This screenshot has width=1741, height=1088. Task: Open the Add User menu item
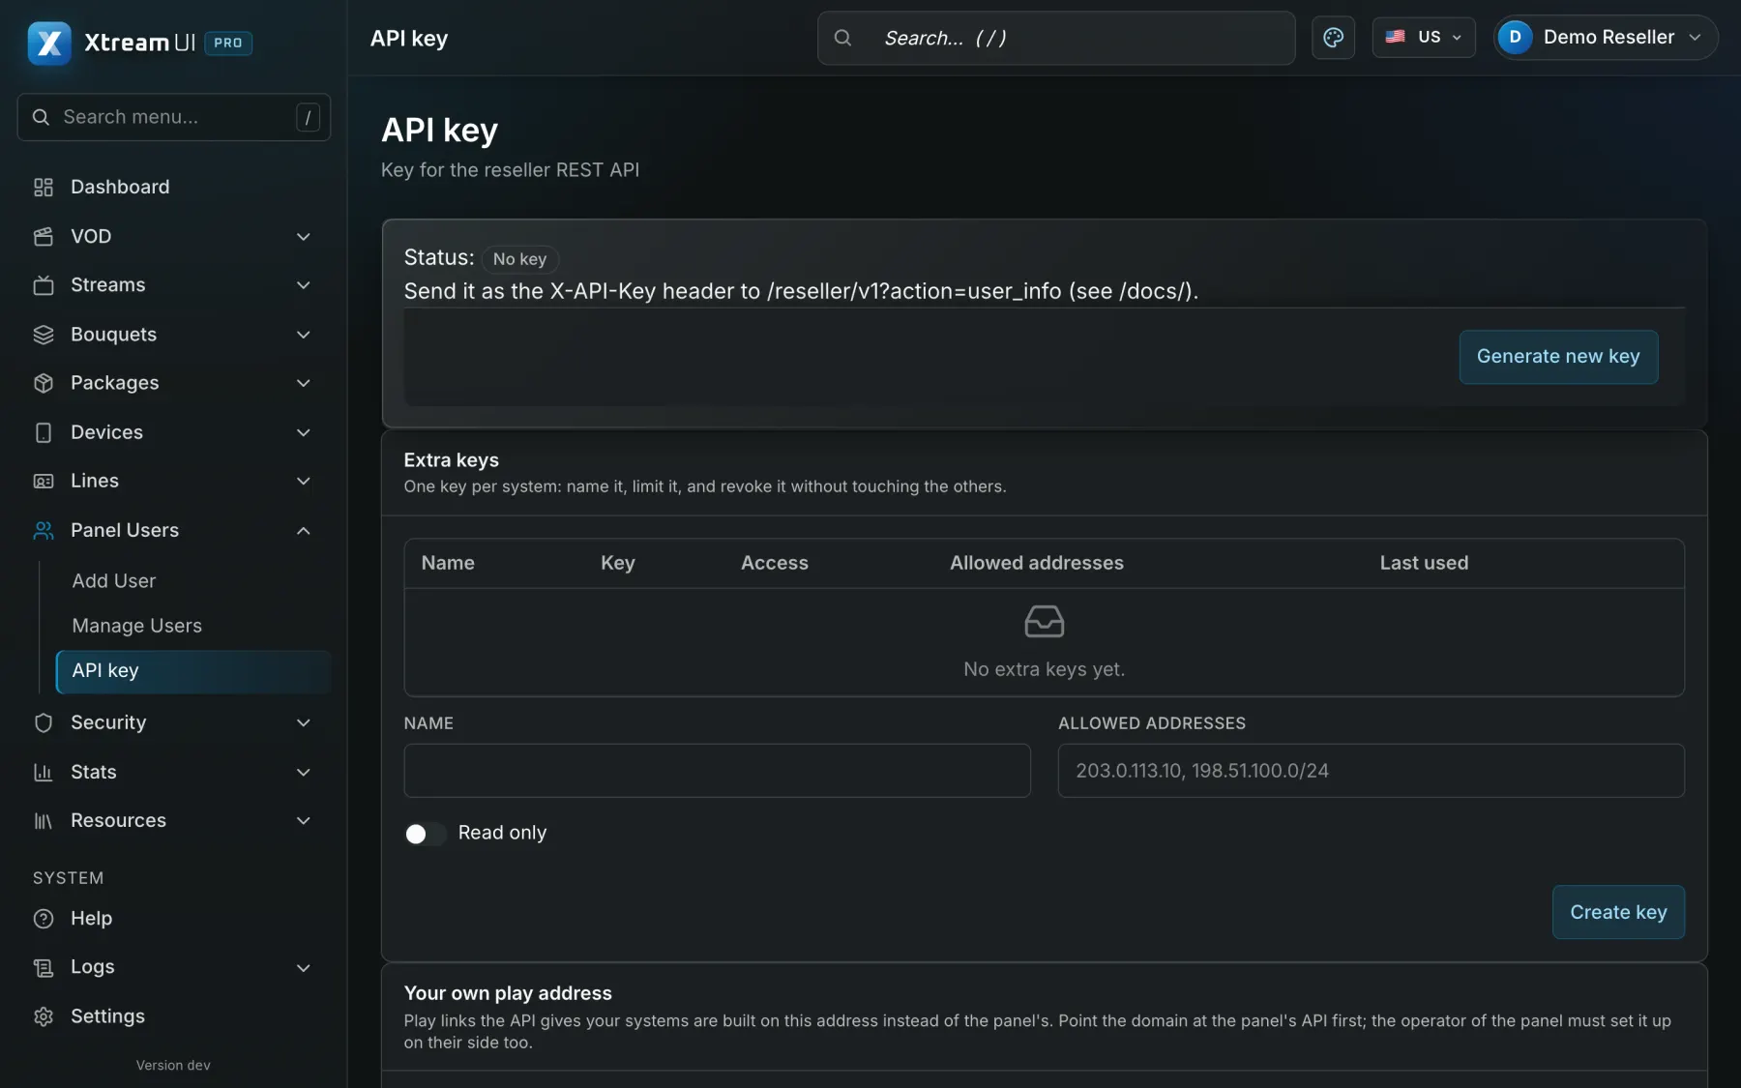point(193,580)
